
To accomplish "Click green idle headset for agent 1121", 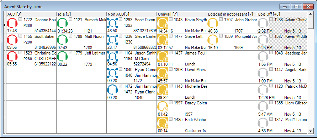I will pos(62,23).
